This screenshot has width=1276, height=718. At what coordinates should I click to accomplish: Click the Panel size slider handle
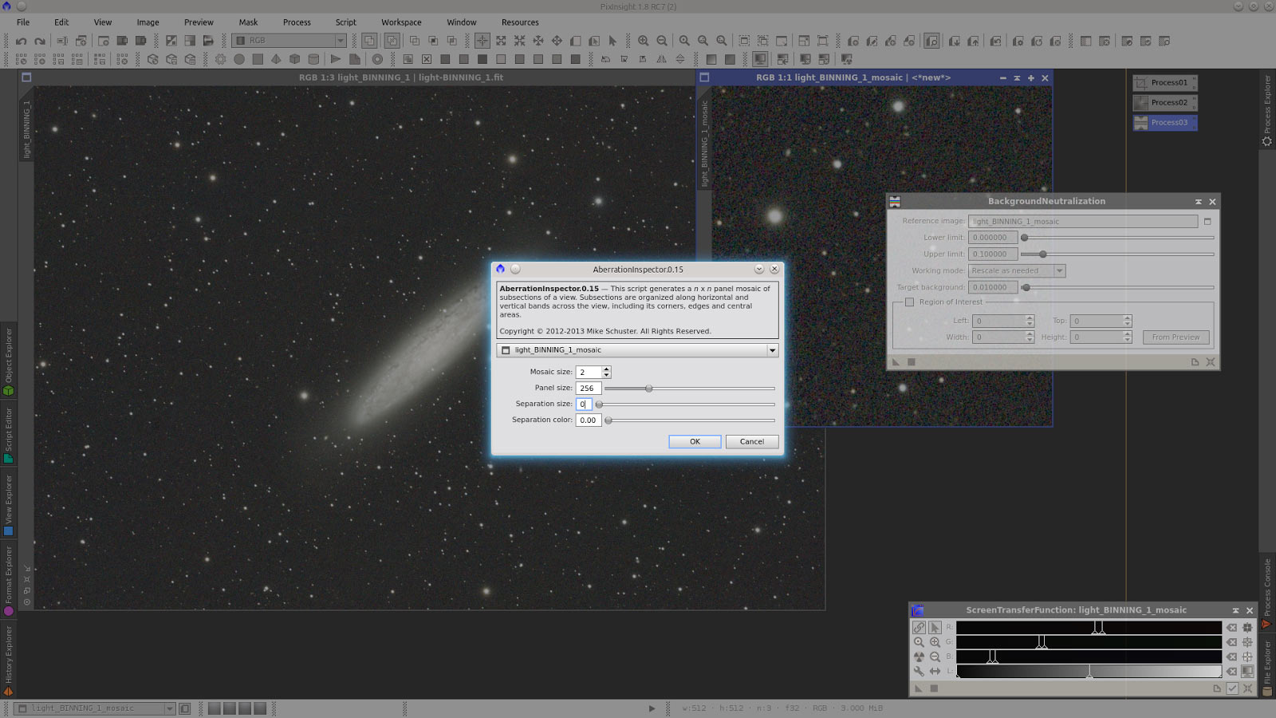click(649, 389)
